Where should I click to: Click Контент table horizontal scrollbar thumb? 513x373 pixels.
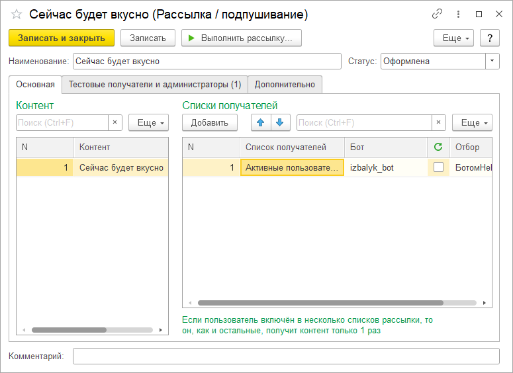(69, 330)
